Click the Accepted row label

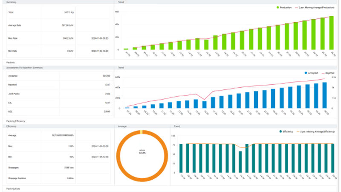tap(13, 76)
